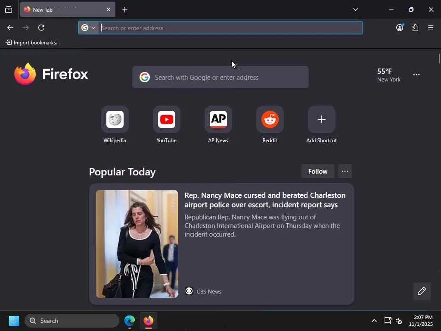Open Popular Today section options menu
The height and width of the screenshot is (331, 441).
[x=345, y=172]
